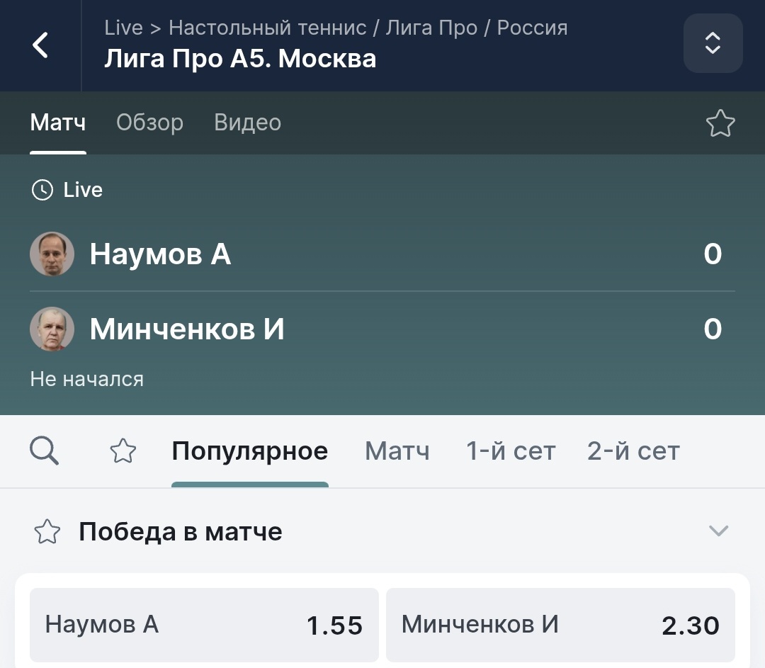Click the back arrow icon
Viewport: 765px width, 668px height.
click(x=40, y=45)
